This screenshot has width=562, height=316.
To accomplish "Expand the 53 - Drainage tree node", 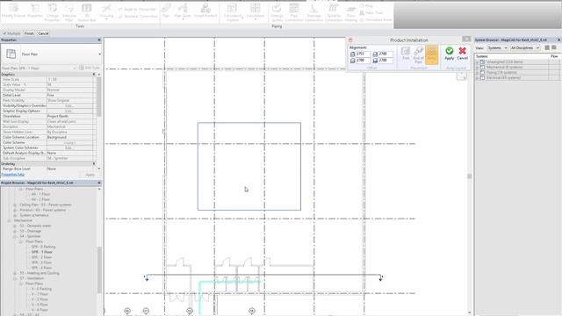I will pos(15,231).
